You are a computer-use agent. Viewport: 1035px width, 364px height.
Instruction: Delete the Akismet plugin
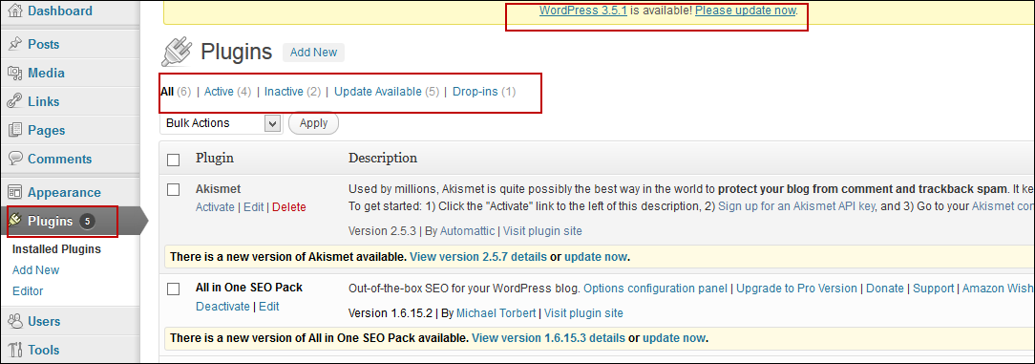(x=289, y=206)
